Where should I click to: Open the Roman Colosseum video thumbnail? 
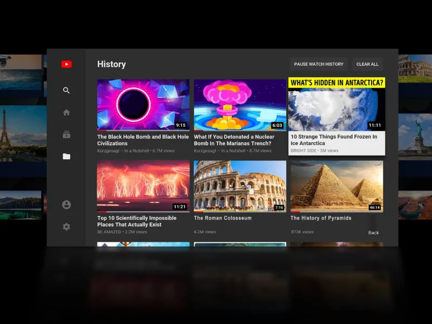239,185
